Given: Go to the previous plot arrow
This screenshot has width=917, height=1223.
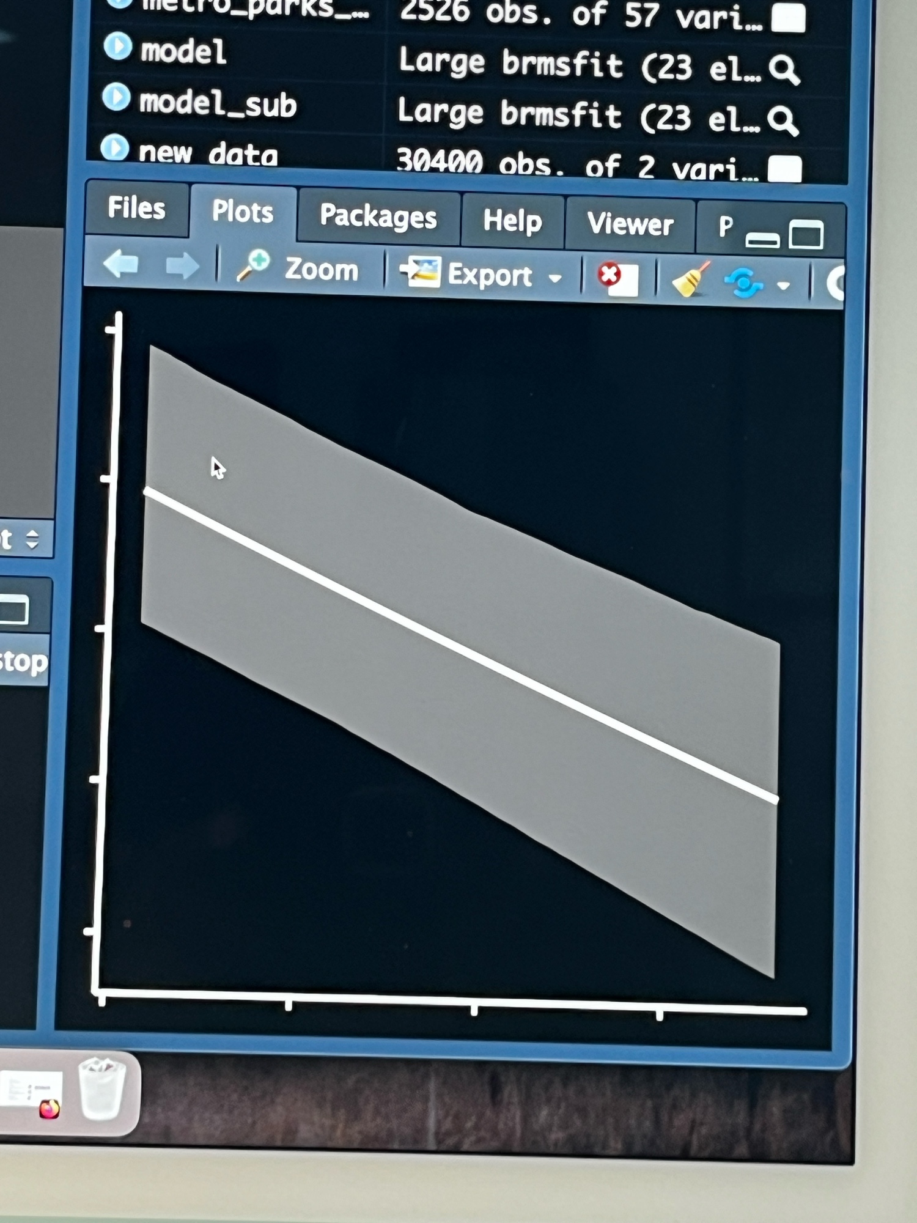Looking at the screenshot, I should point(120,264).
